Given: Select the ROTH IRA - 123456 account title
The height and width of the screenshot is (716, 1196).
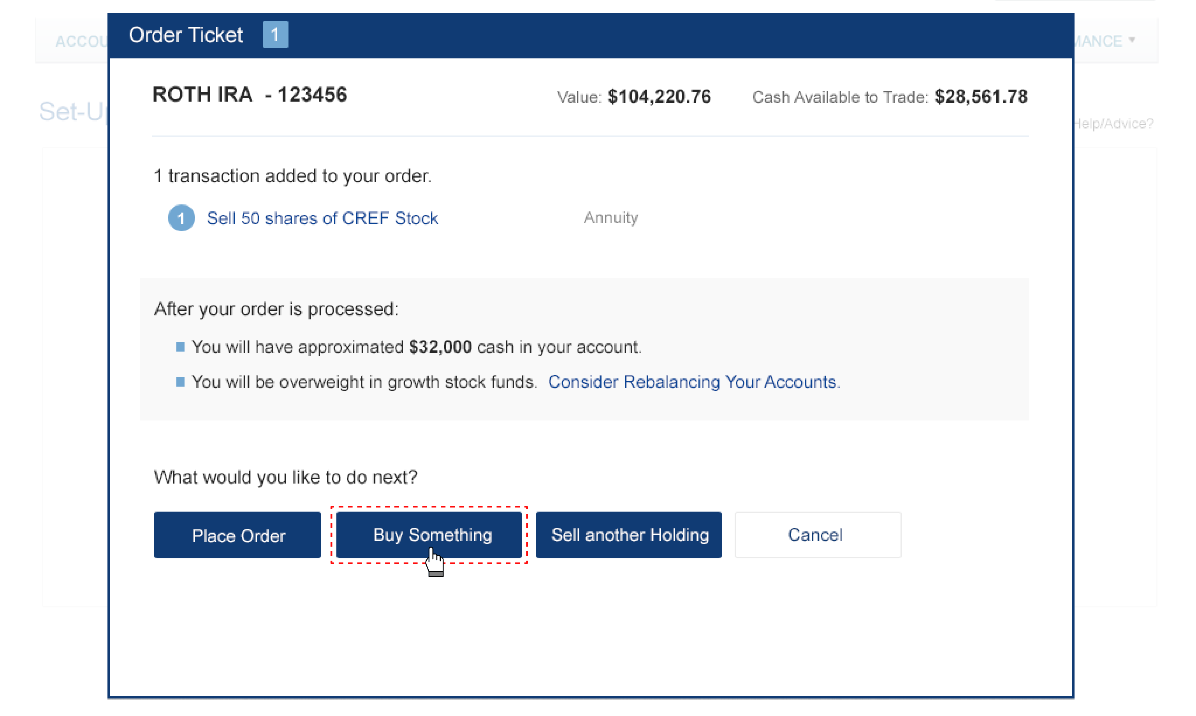Looking at the screenshot, I should pyautogui.click(x=250, y=95).
